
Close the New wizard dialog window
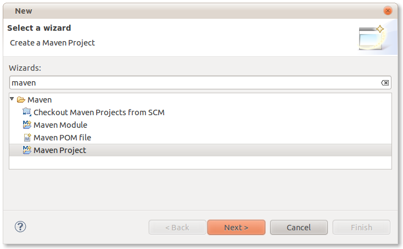click(388, 11)
